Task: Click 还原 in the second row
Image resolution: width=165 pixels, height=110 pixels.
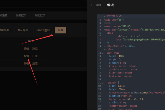Action: click(x=35, y=56)
